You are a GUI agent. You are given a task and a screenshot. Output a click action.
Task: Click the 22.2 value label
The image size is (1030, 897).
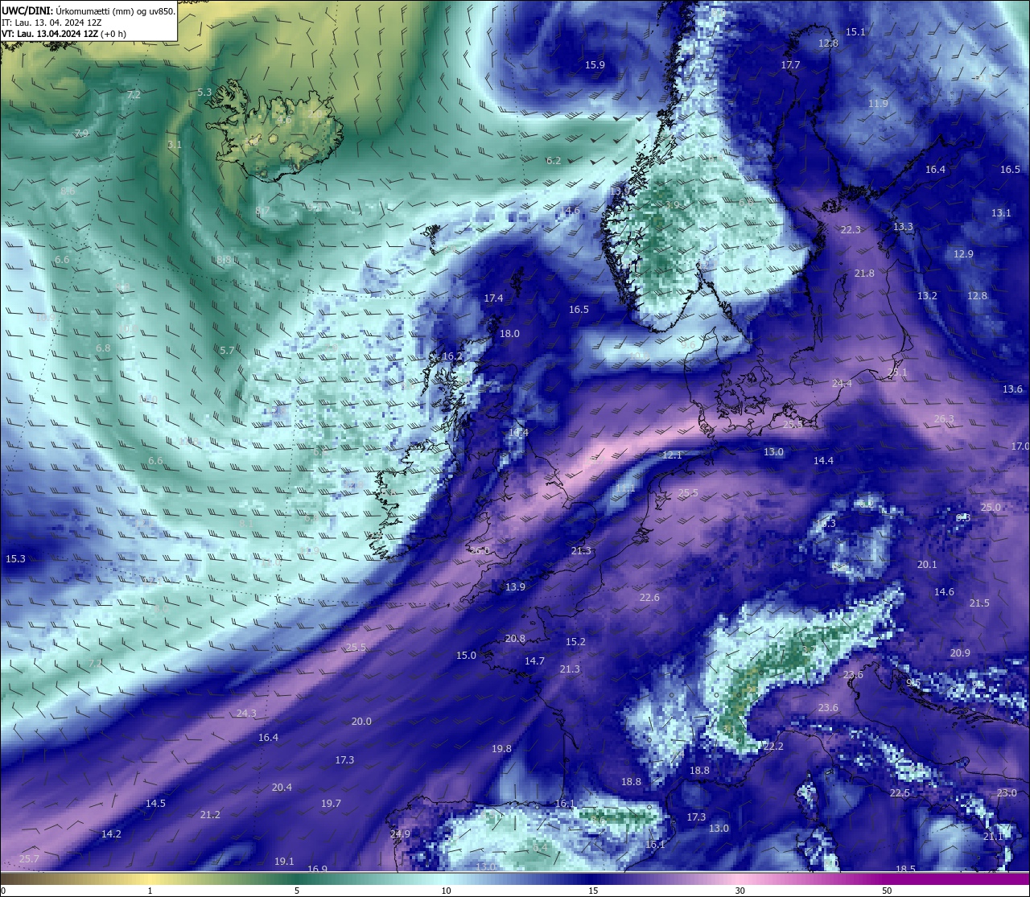point(773,747)
